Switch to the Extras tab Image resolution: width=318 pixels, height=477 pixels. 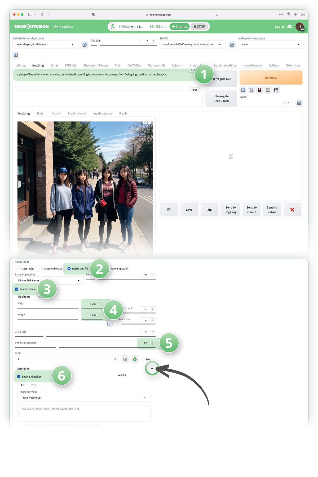pyautogui.click(x=54, y=65)
